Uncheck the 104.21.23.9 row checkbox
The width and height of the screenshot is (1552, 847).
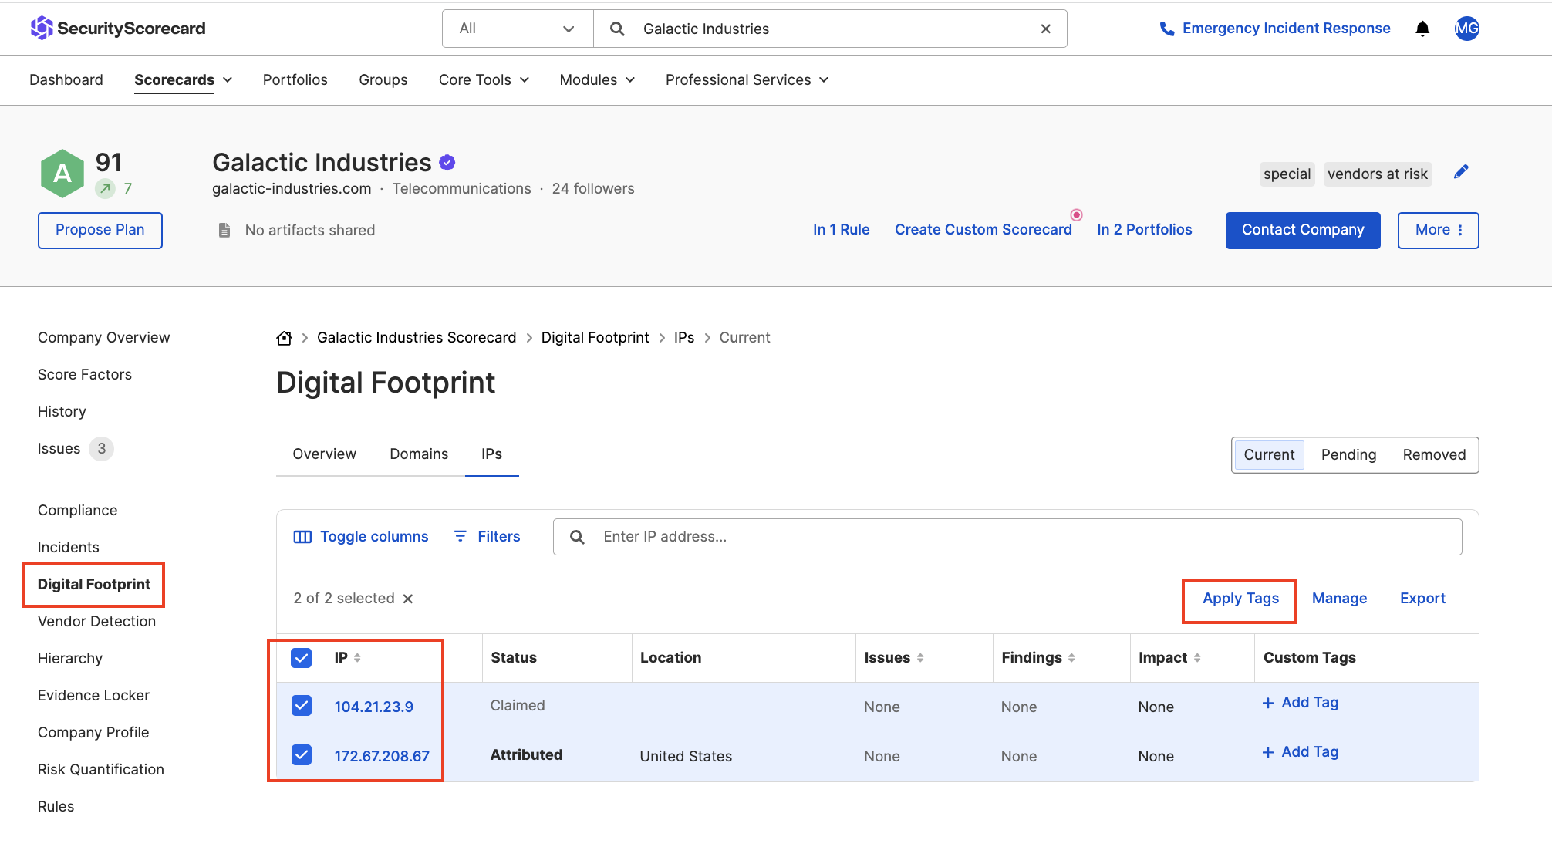coord(302,706)
